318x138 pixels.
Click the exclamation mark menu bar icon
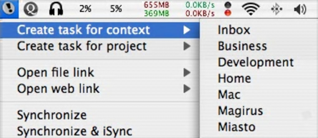click(9, 9)
